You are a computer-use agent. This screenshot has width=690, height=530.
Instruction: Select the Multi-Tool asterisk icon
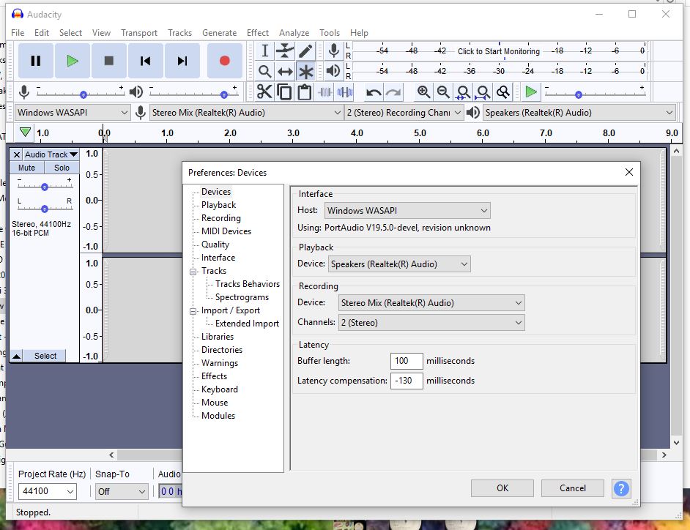(306, 71)
